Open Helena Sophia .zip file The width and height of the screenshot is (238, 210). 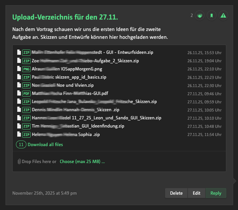point(66,135)
